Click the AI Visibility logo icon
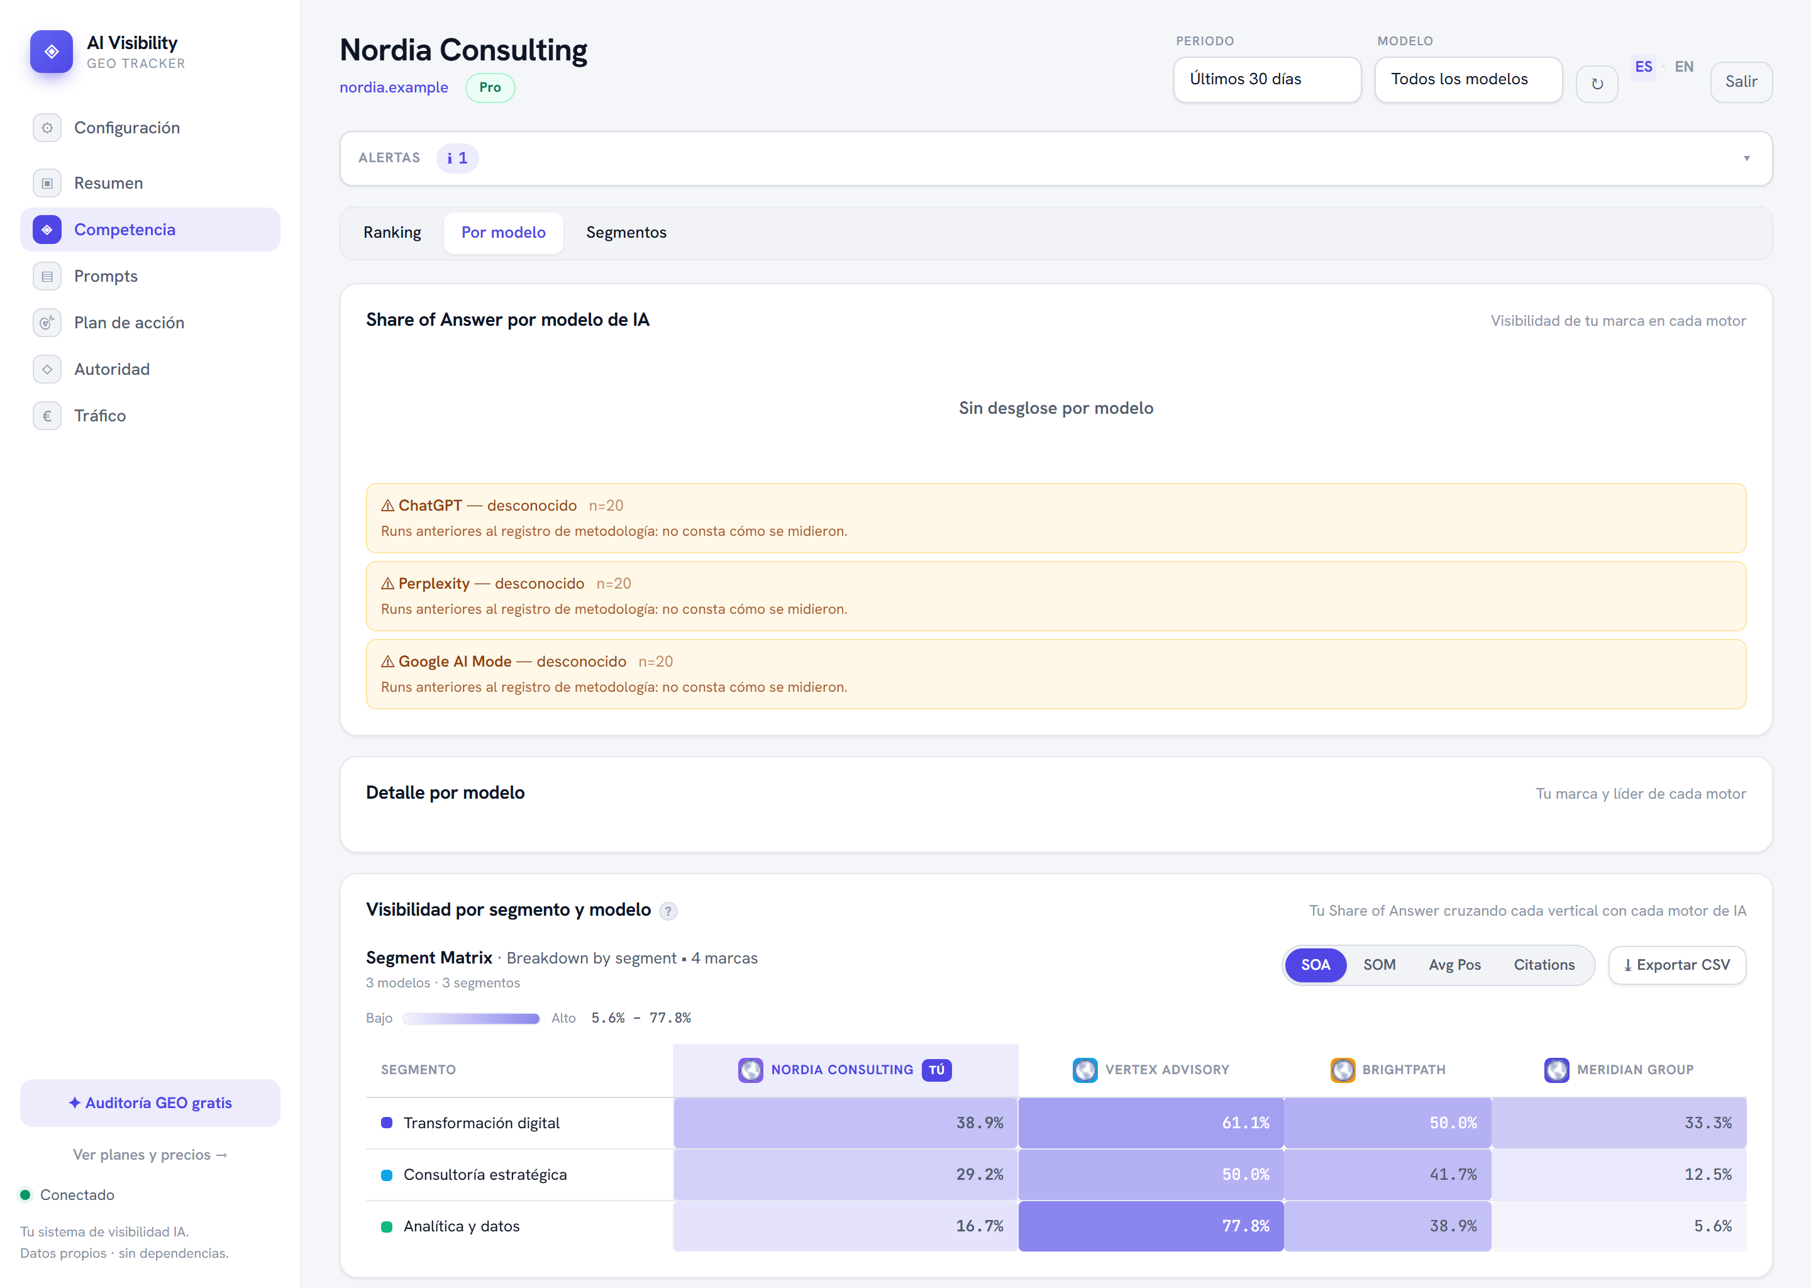Screen dimensions: 1811x1288 (52, 52)
